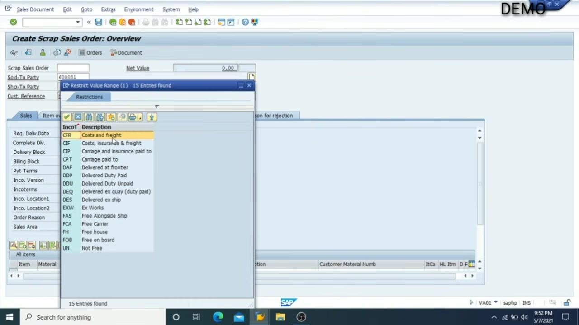The width and height of the screenshot is (579, 325).
Task: Click the Reject Document icon with red cross
Action: [67, 52]
